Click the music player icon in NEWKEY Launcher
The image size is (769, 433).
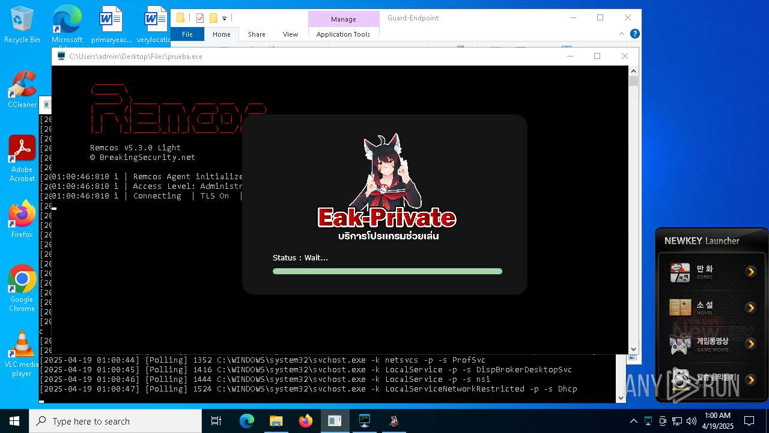680,379
